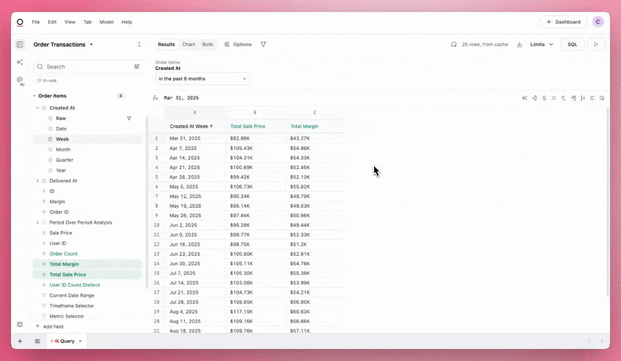Open the timeframe dropdown showing past 6 months

(202, 78)
